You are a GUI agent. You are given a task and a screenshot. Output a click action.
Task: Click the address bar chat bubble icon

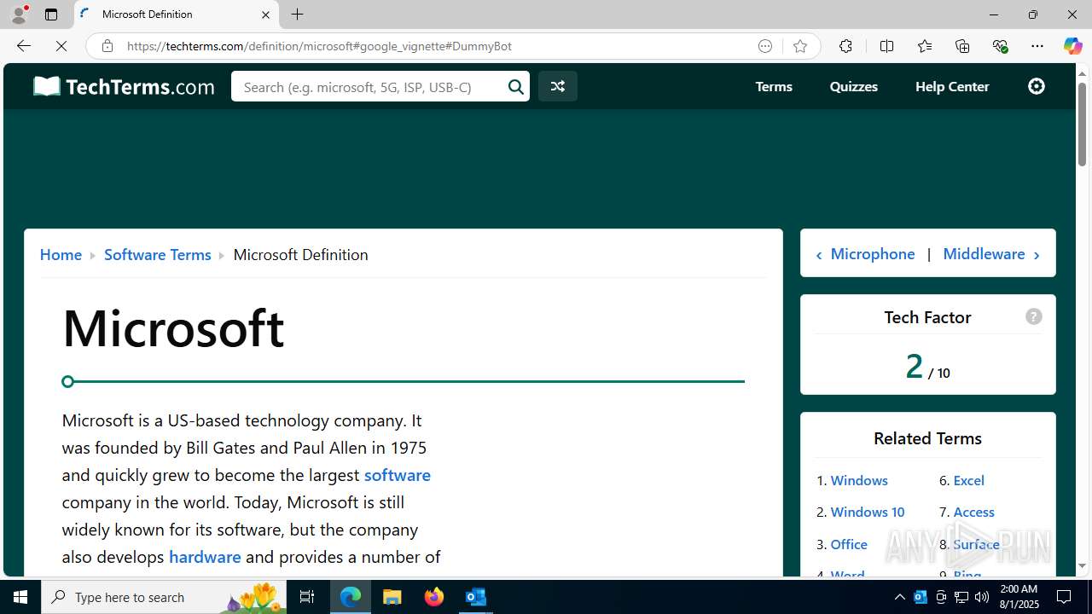coord(765,46)
